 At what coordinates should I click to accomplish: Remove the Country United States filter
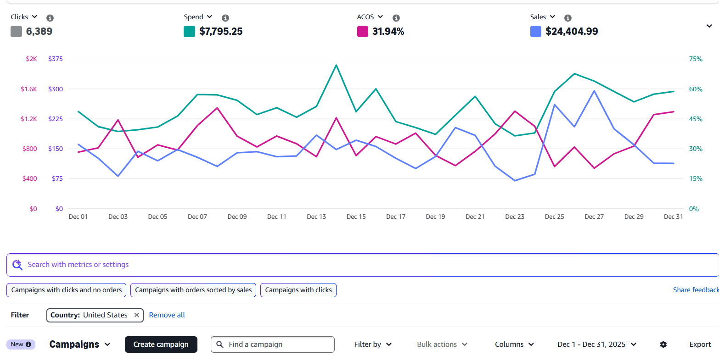click(x=136, y=315)
